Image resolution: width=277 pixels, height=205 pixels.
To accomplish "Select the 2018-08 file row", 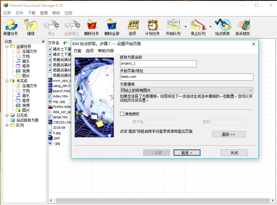I will point(60,128).
